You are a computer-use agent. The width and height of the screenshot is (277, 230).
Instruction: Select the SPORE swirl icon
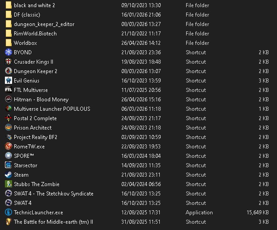(9, 156)
